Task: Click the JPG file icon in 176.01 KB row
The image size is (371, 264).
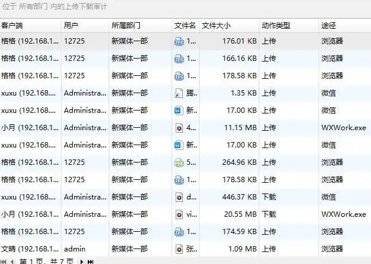Action: 179,41
